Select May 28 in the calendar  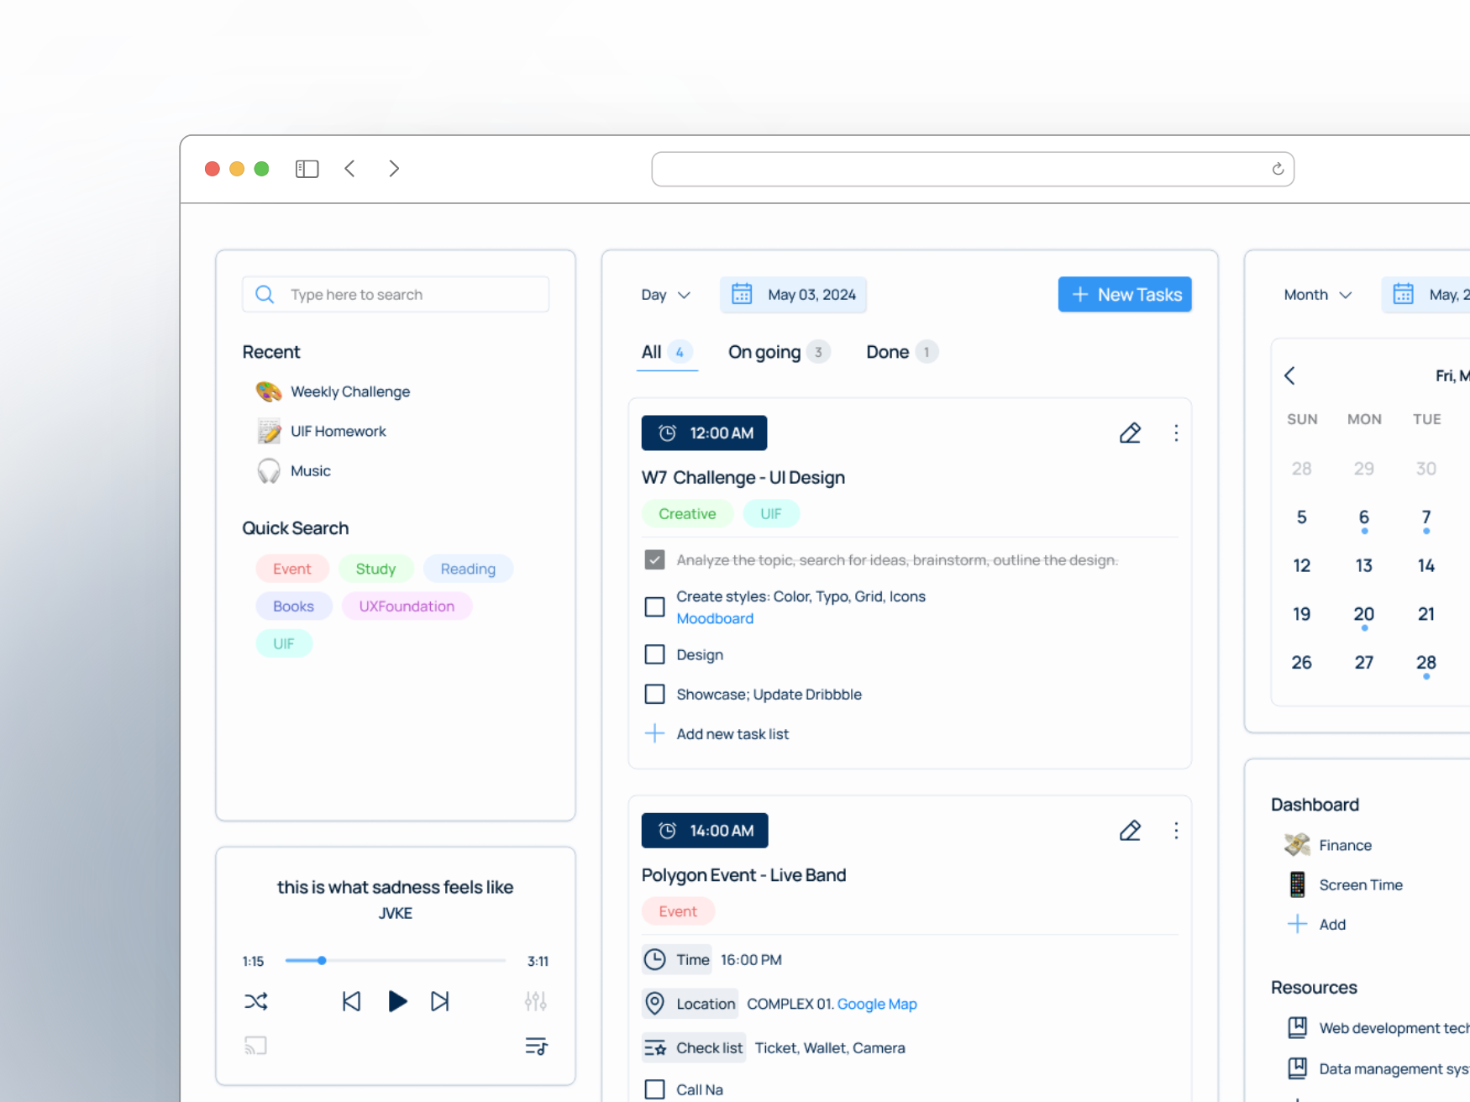[1426, 663]
